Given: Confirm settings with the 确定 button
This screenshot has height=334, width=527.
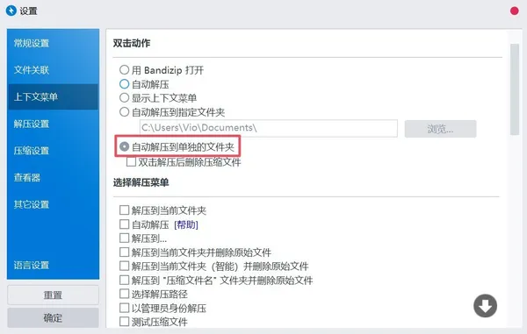Looking at the screenshot, I should 53,318.
